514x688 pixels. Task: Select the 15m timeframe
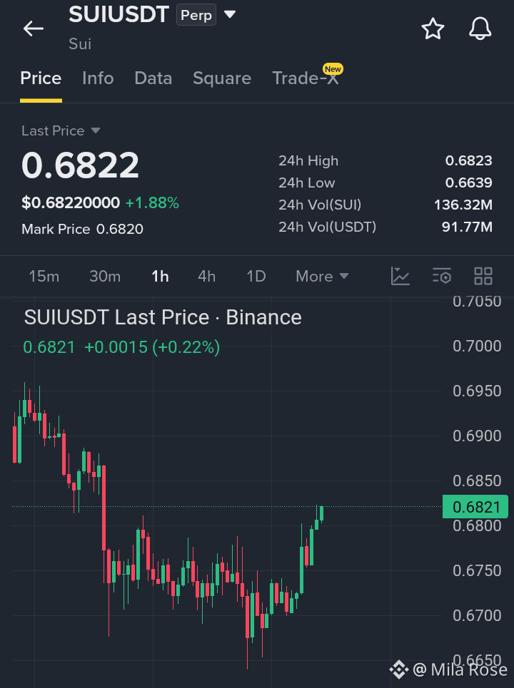tap(44, 276)
